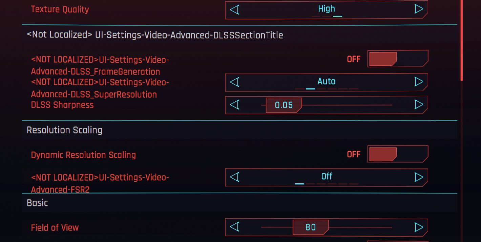Increase DLSS Sharpness with right arrow
Screen dimensions: 481x242
[x=419, y=104]
